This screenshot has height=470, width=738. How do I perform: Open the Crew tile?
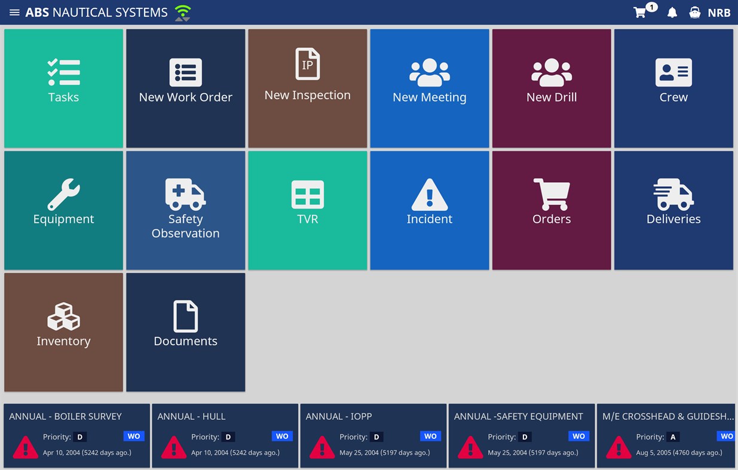click(x=673, y=88)
